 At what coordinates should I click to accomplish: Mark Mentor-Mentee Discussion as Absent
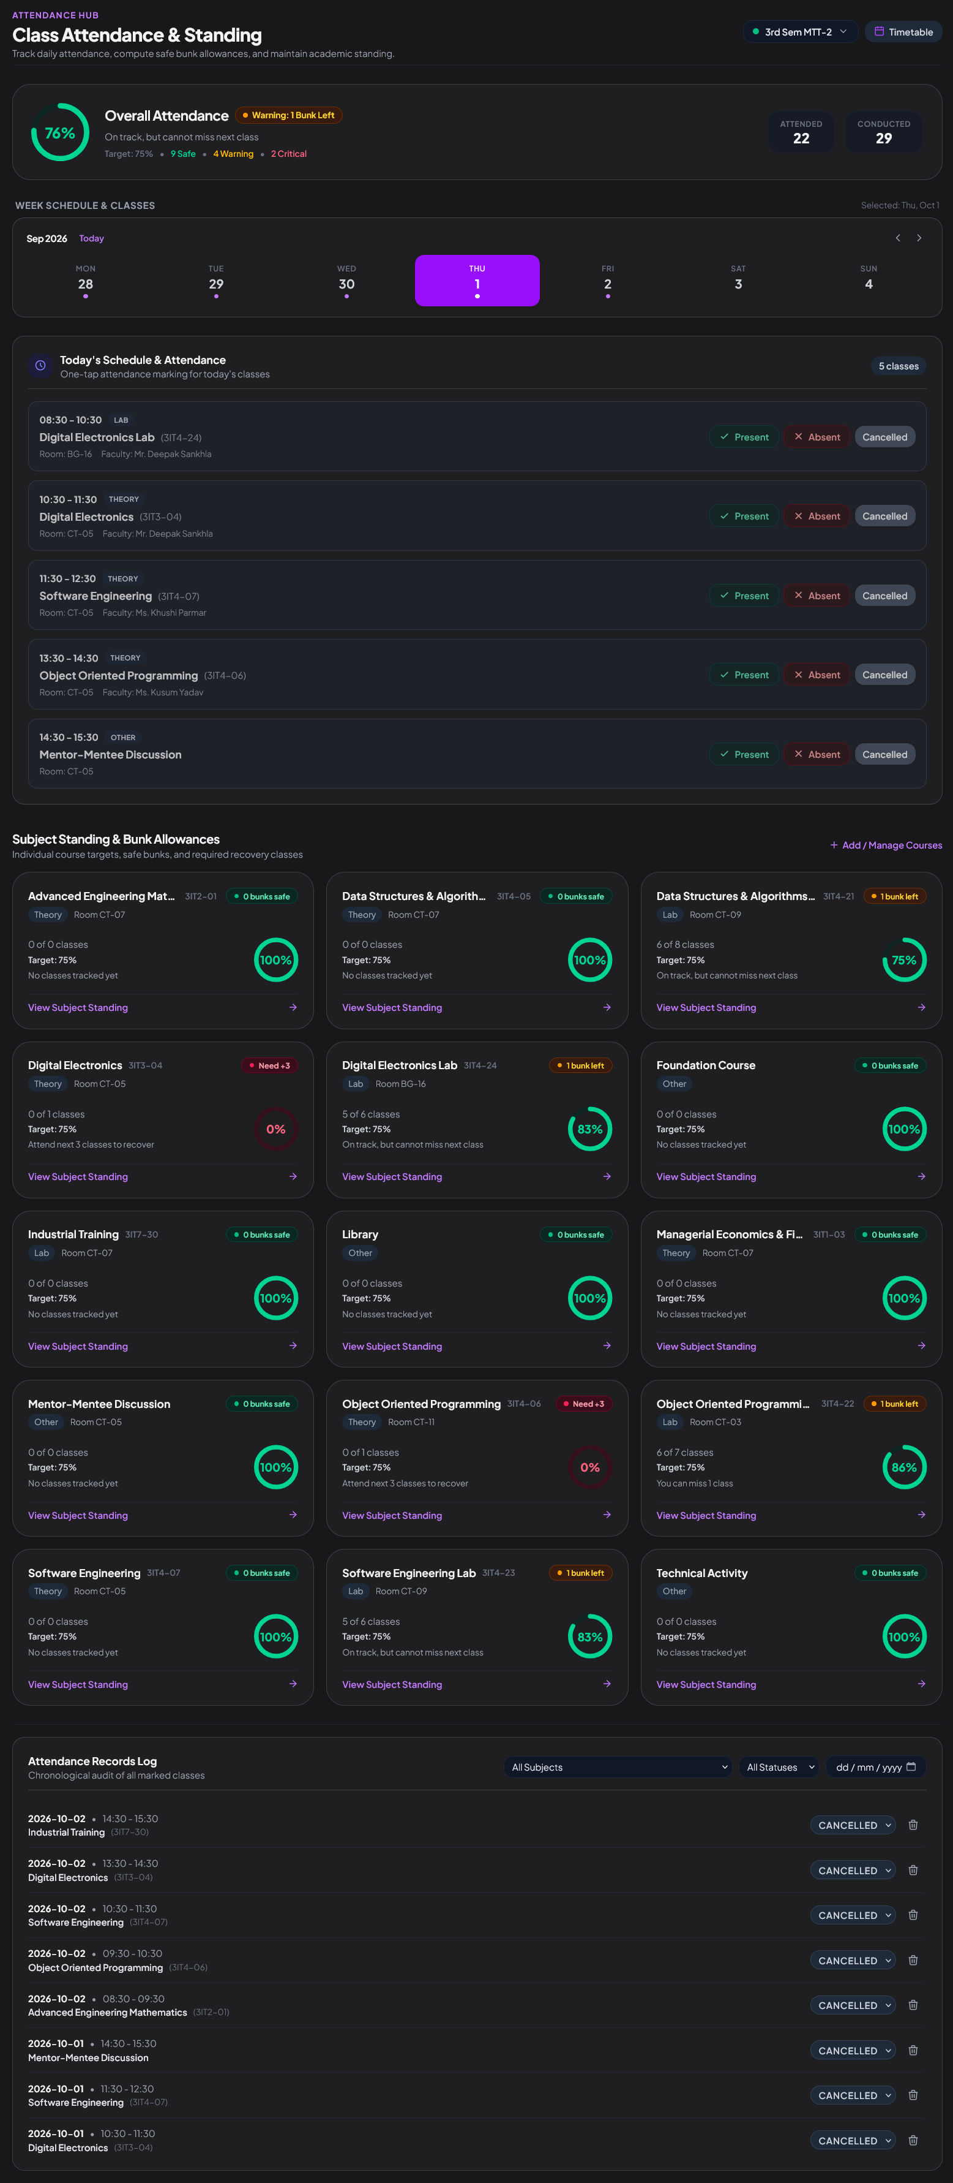pyautogui.click(x=817, y=754)
